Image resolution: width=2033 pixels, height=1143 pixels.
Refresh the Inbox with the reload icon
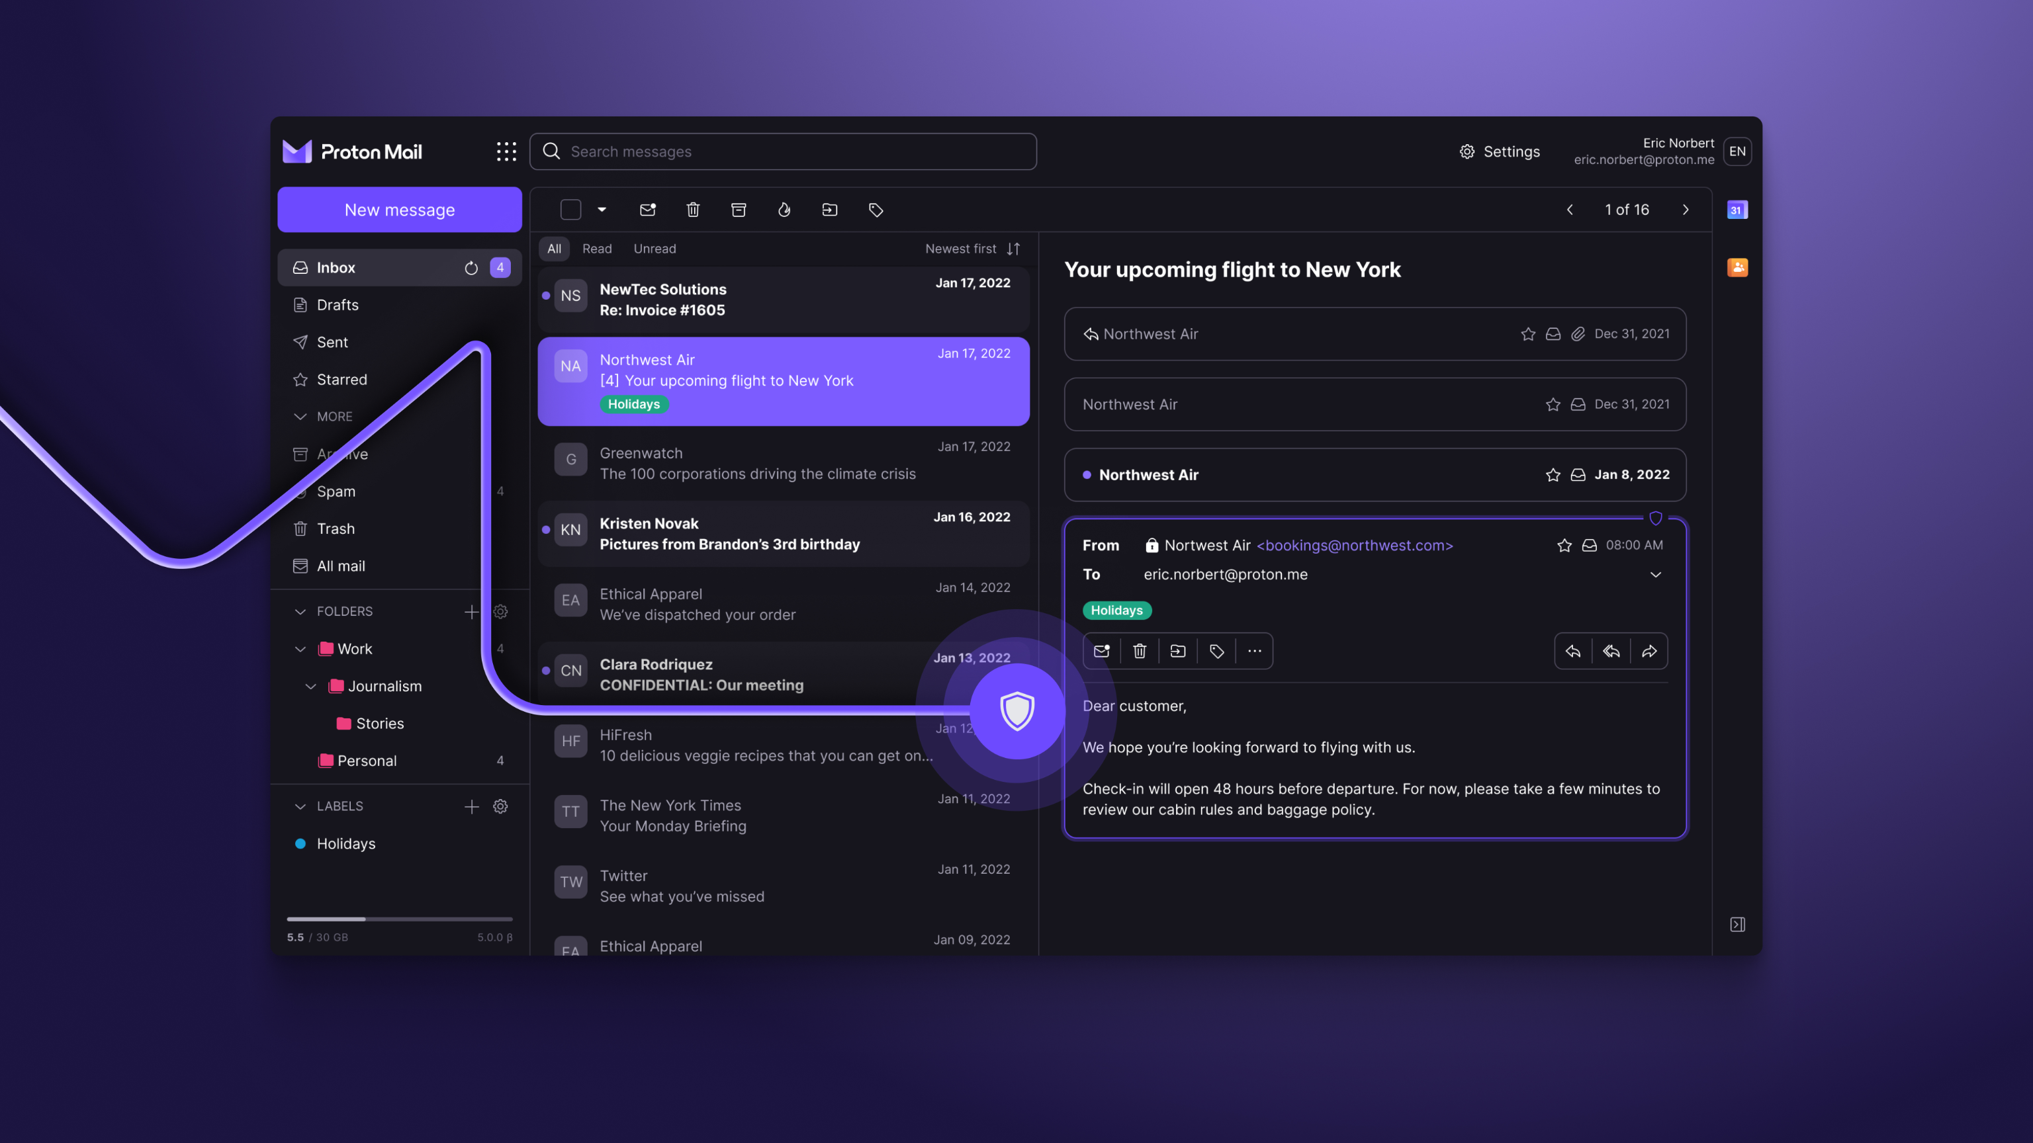coord(471,267)
